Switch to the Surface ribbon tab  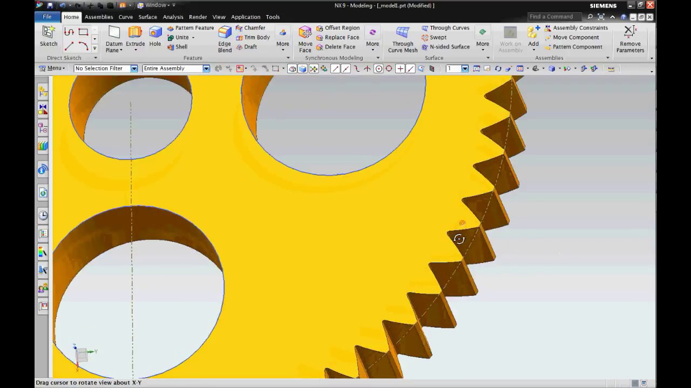tap(148, 17)
